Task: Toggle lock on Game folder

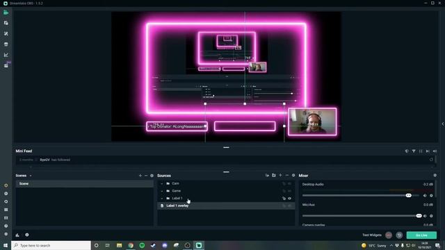Action: (x=284, y=191)
